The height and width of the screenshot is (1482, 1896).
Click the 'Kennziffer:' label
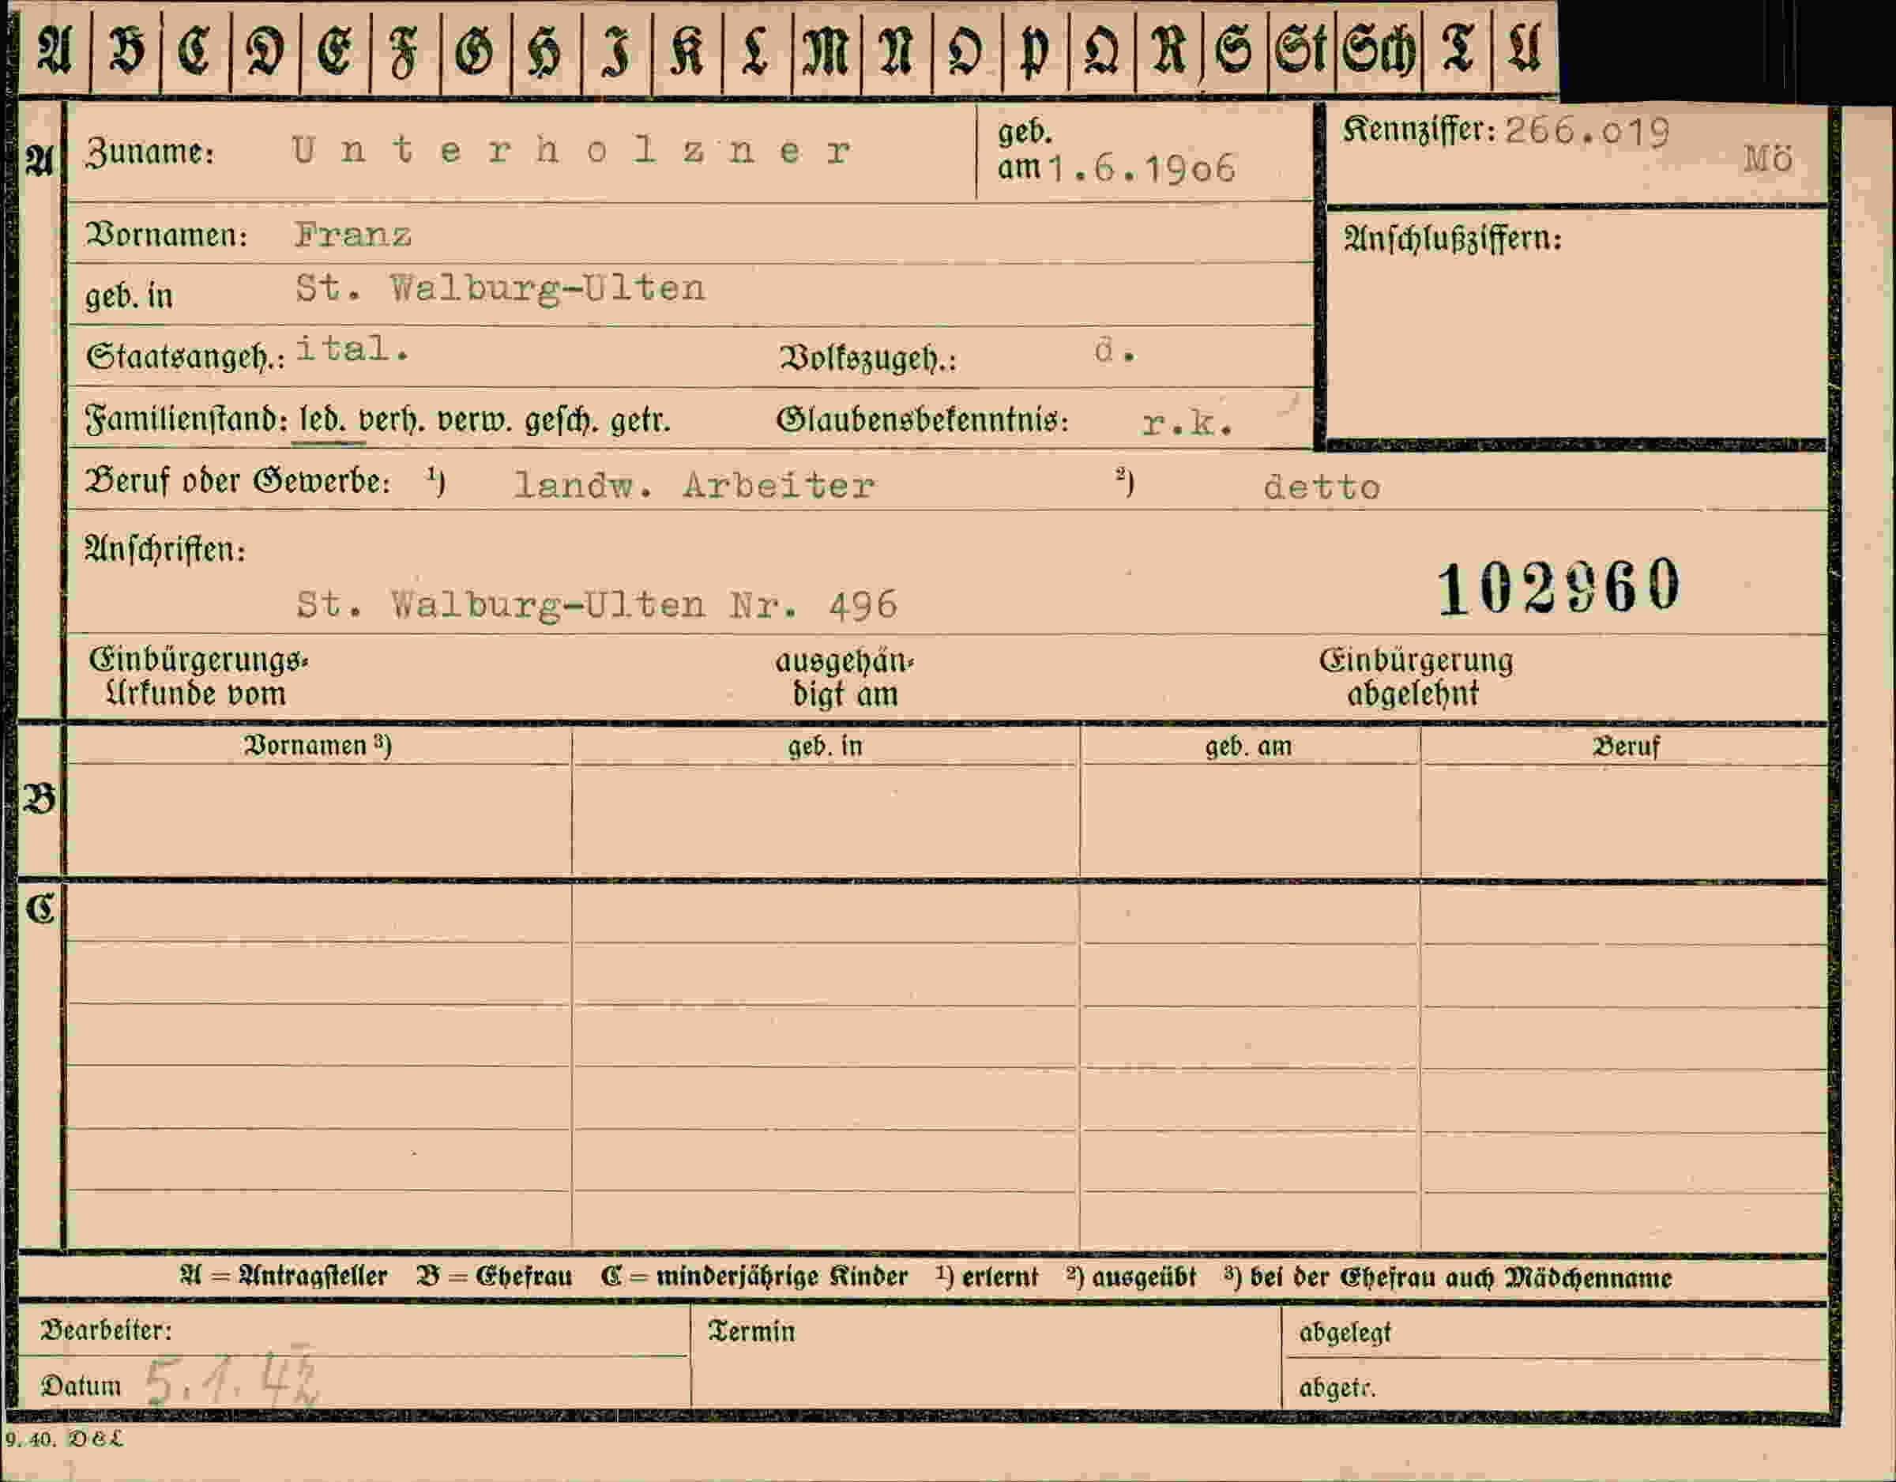pyautogui.click(x=1420, y=130)
